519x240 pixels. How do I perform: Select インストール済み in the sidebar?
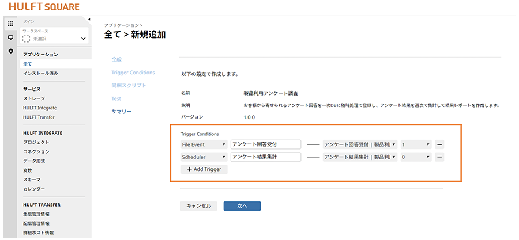(x=40, y=74)
